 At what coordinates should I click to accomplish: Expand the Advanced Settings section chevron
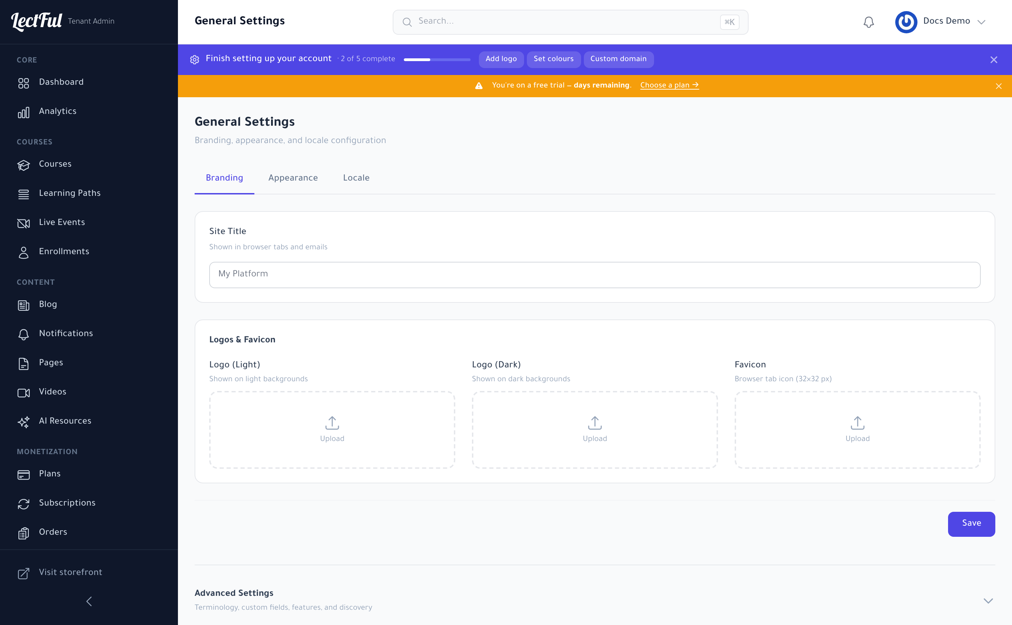pyautogui.click(x=988, y=601)
